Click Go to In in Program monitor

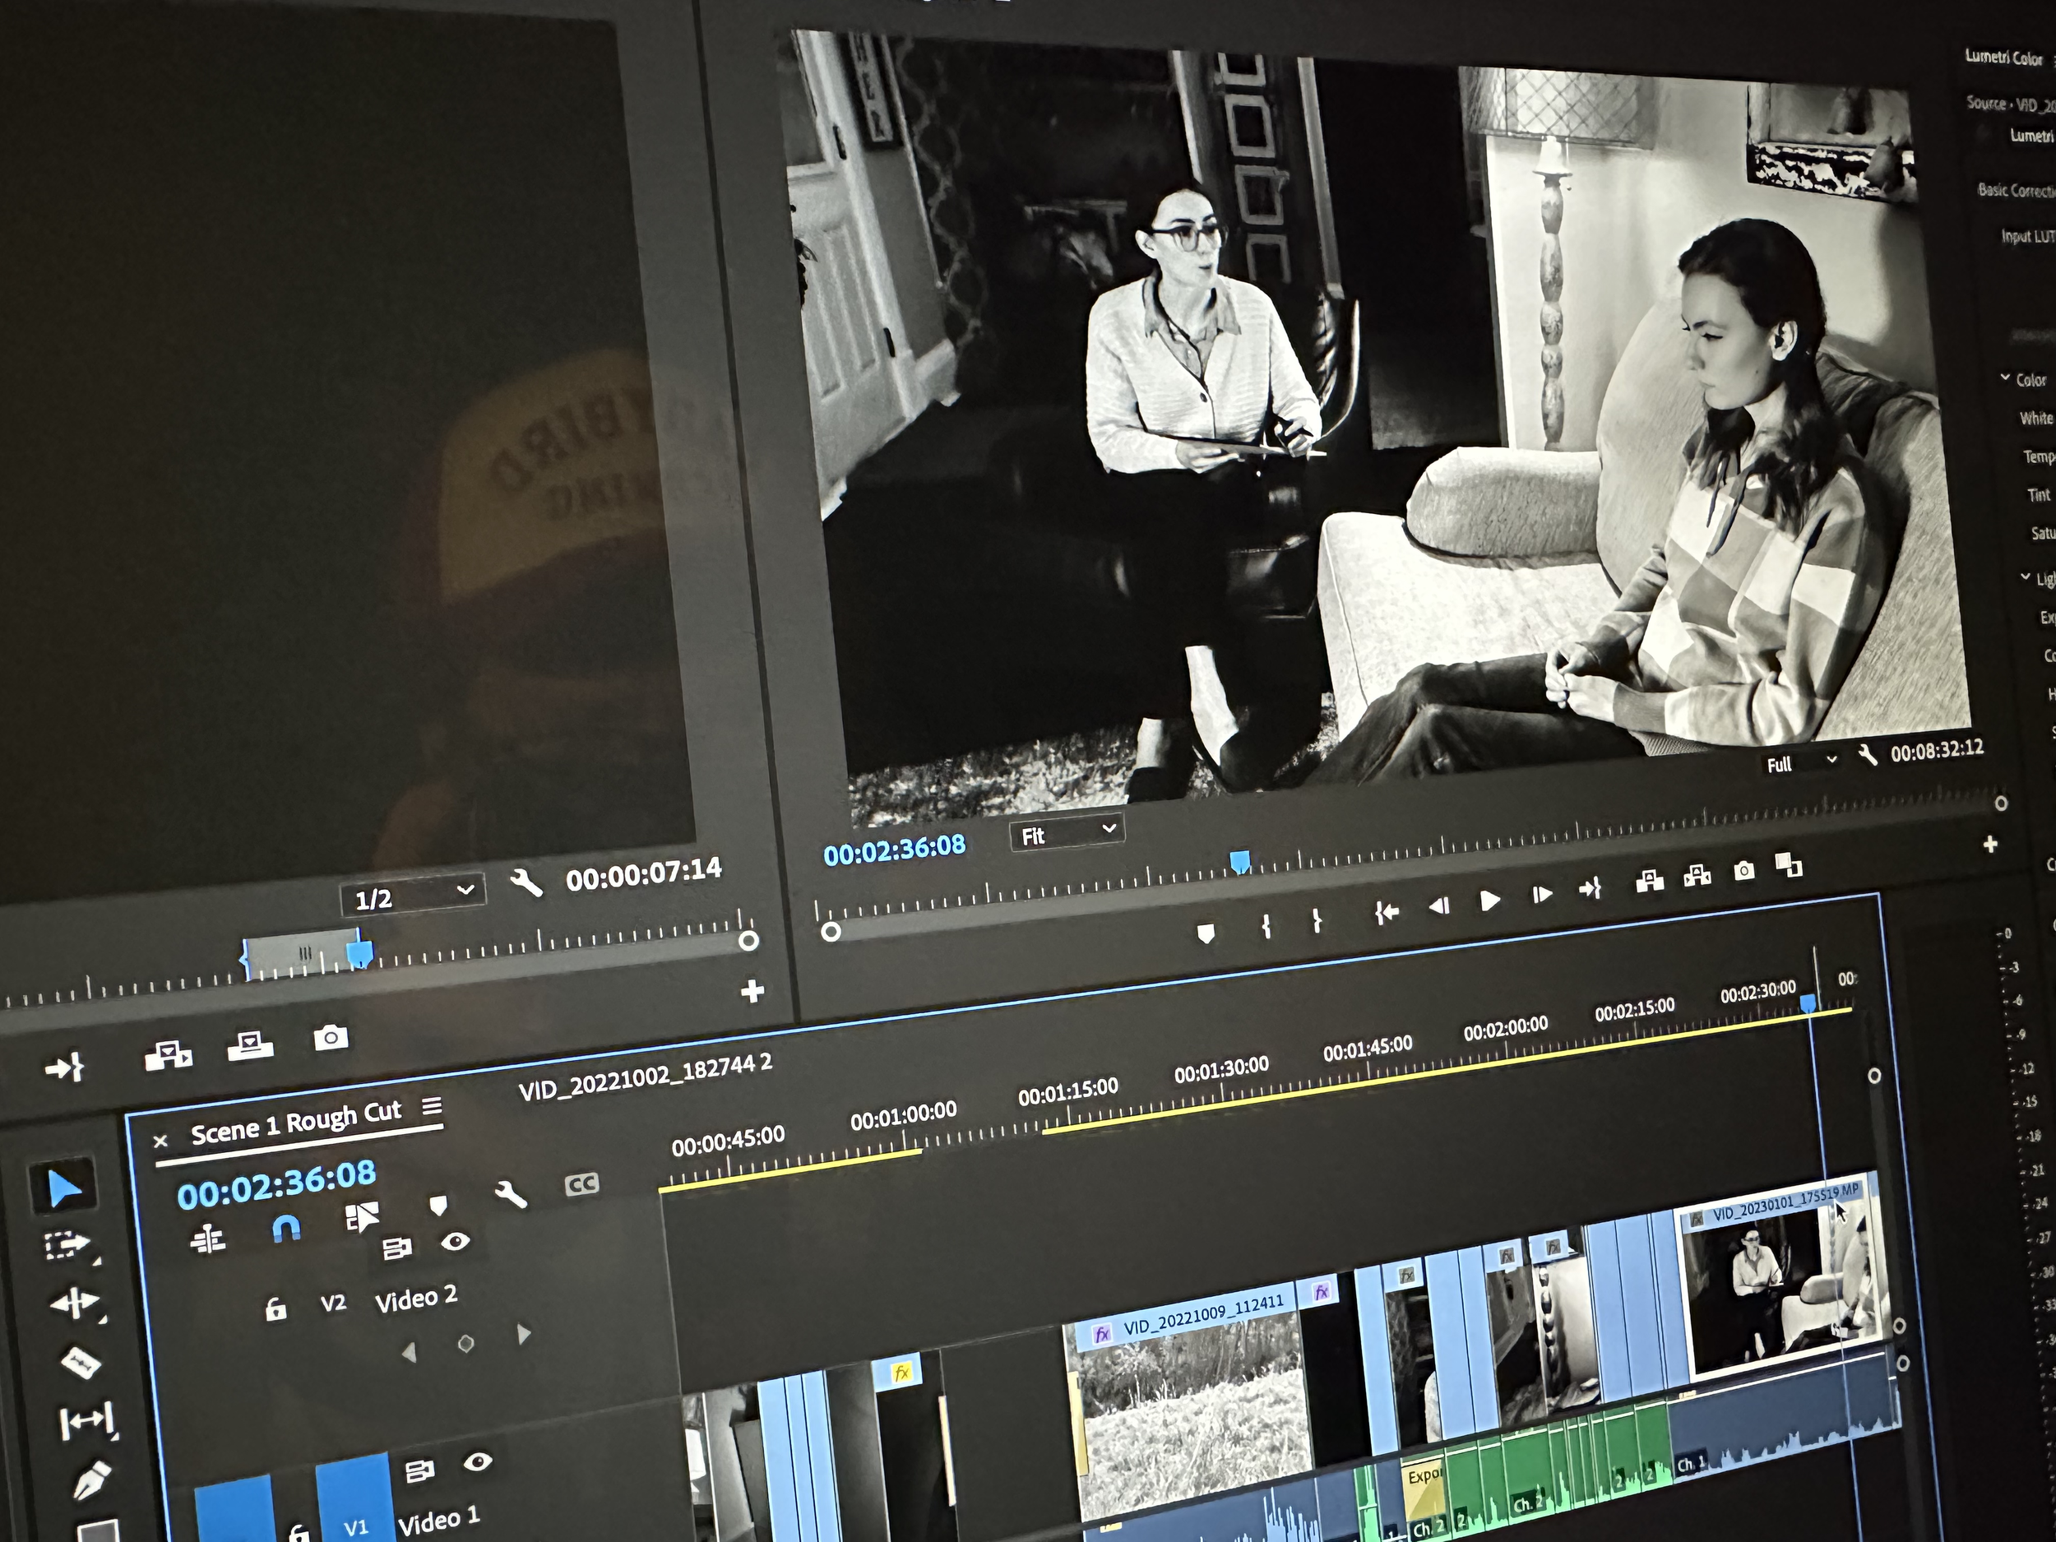pos(1387,913)
